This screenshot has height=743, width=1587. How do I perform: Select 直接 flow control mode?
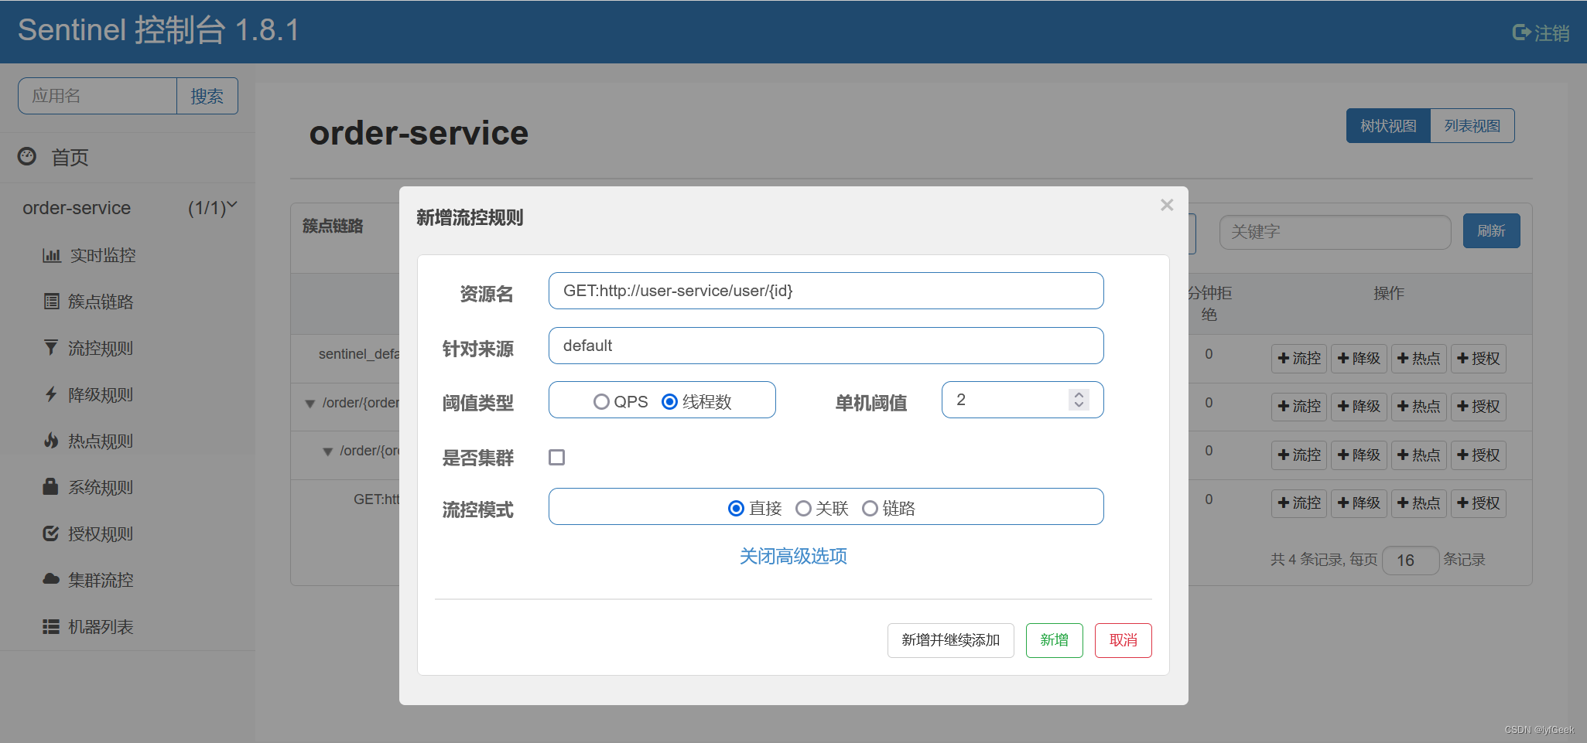pyautogui.click(x=737, y=508)
